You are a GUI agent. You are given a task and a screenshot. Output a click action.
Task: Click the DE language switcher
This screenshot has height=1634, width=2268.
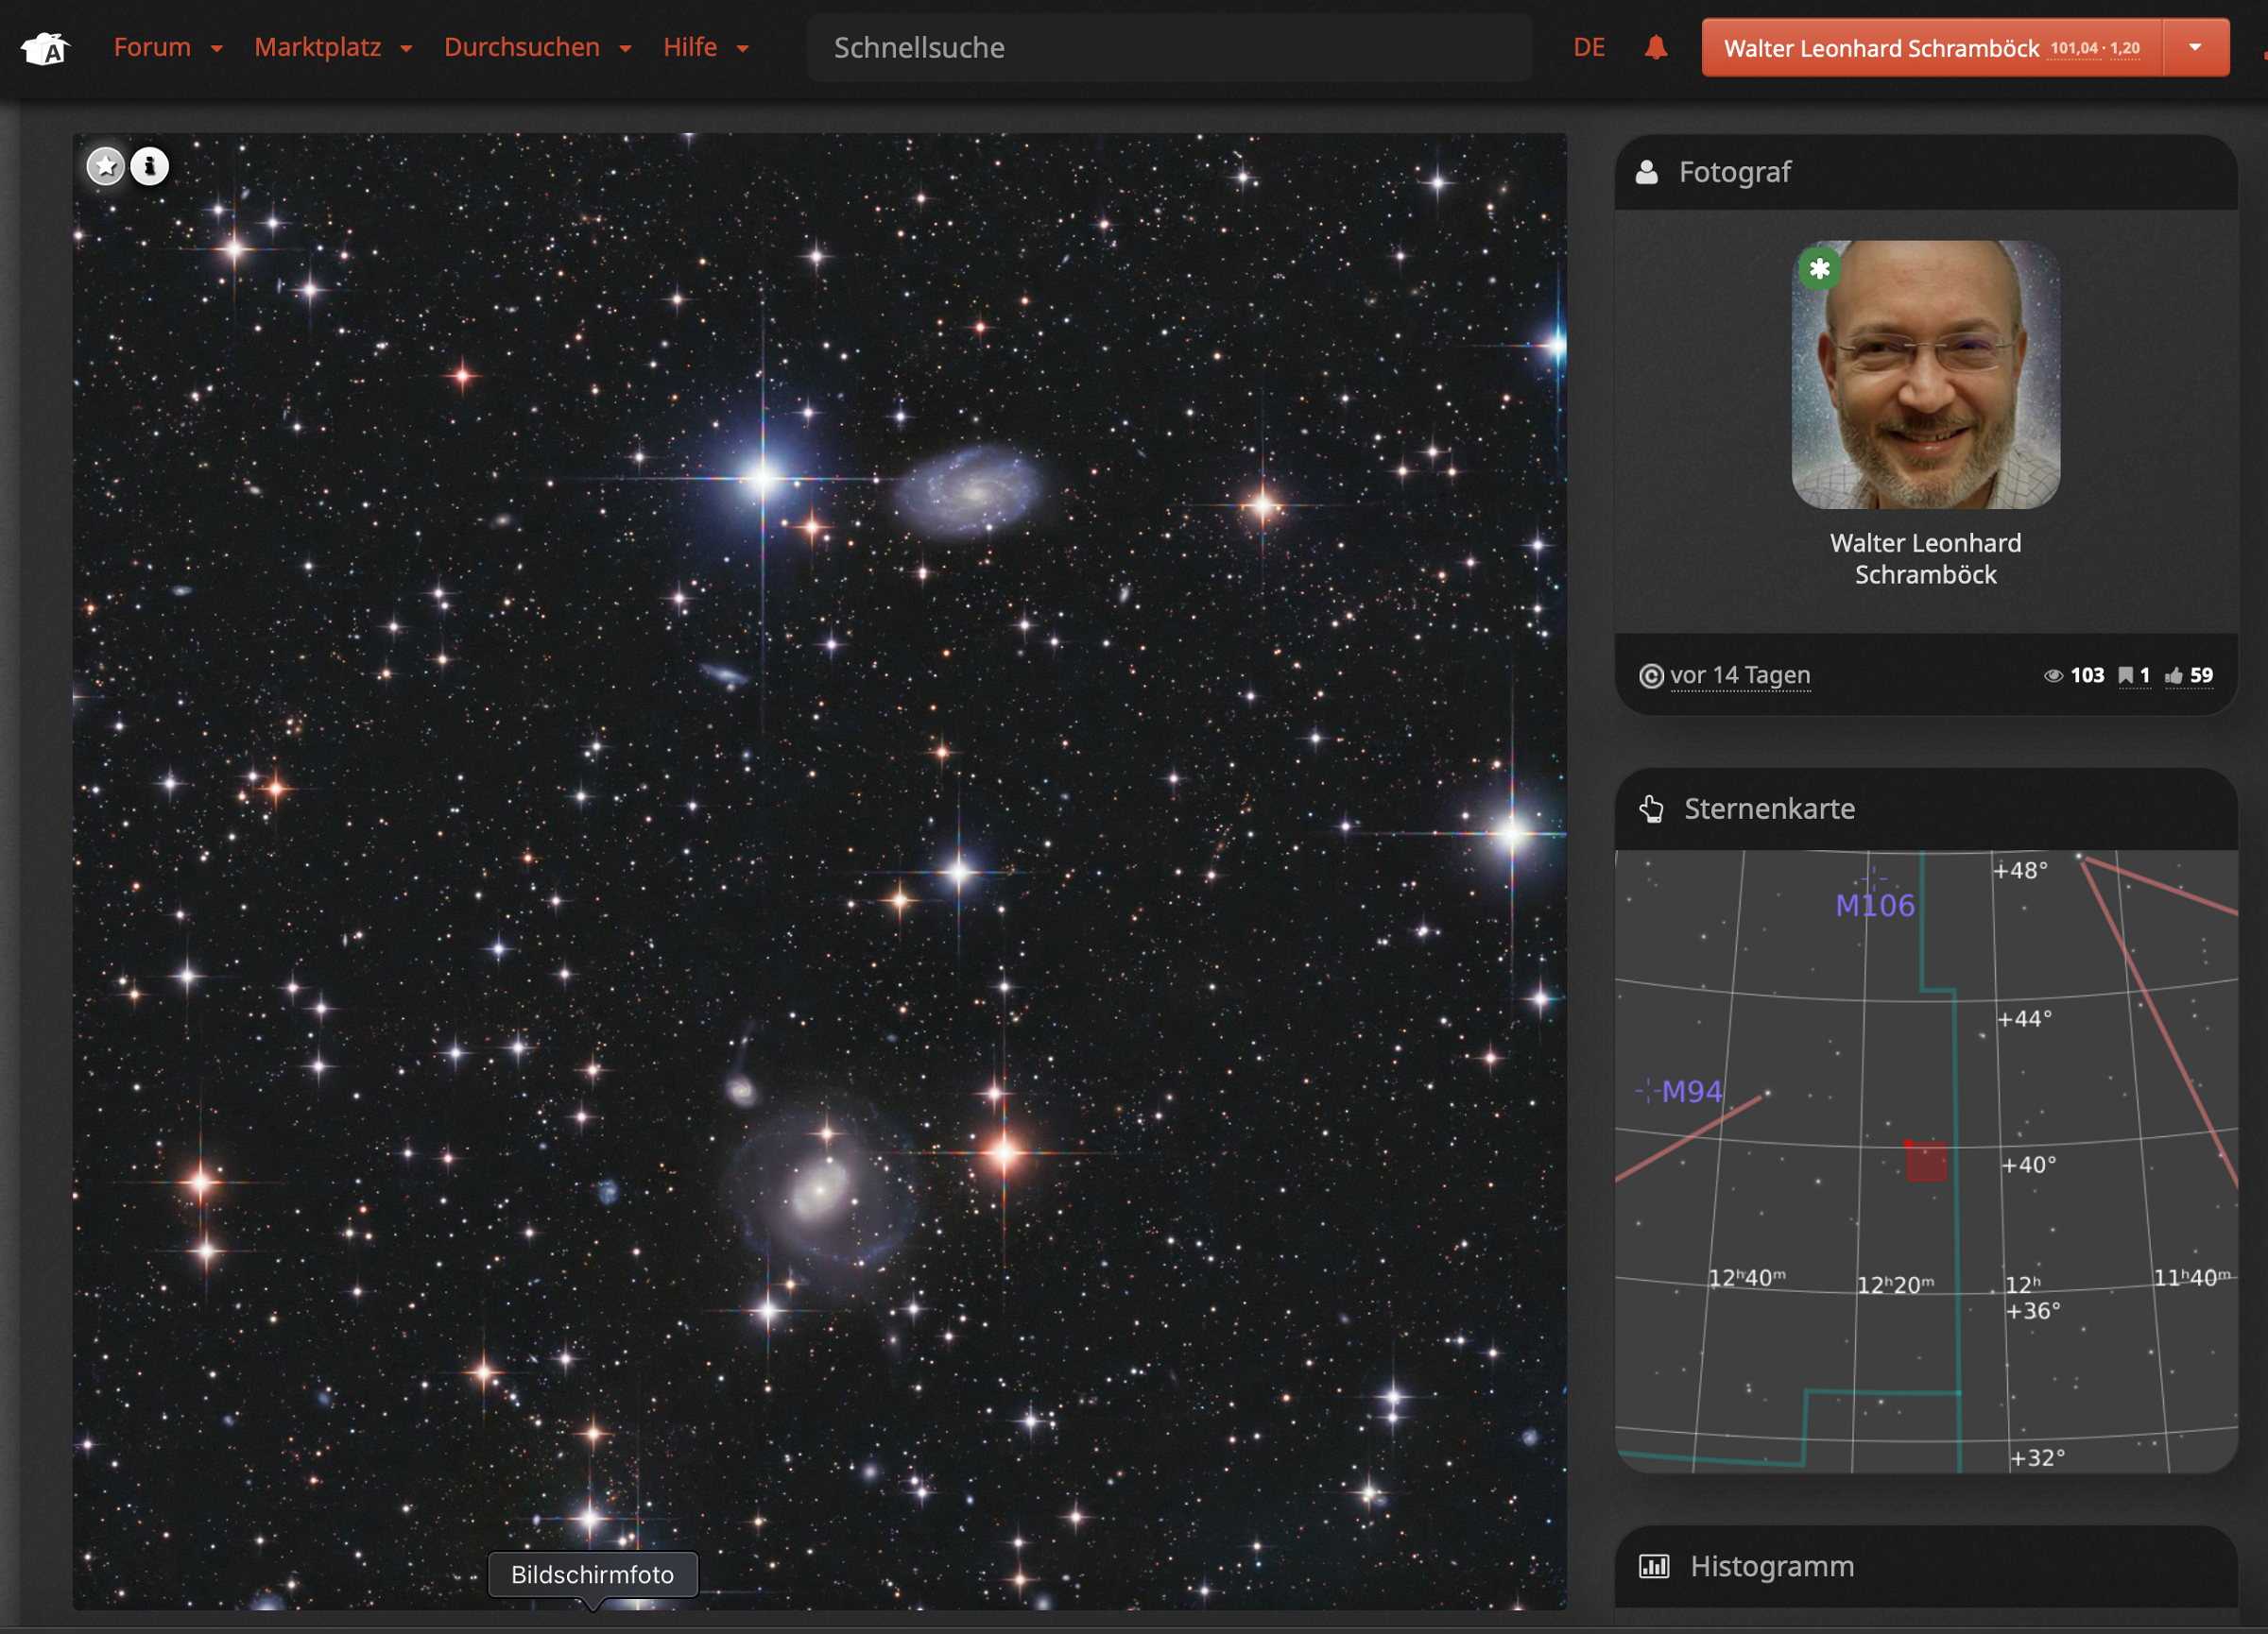(1588, 47)
